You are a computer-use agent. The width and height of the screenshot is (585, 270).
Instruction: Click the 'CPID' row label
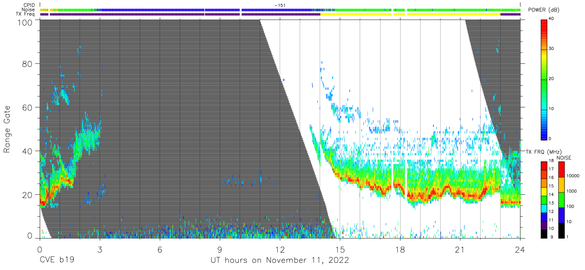(29, 5)
